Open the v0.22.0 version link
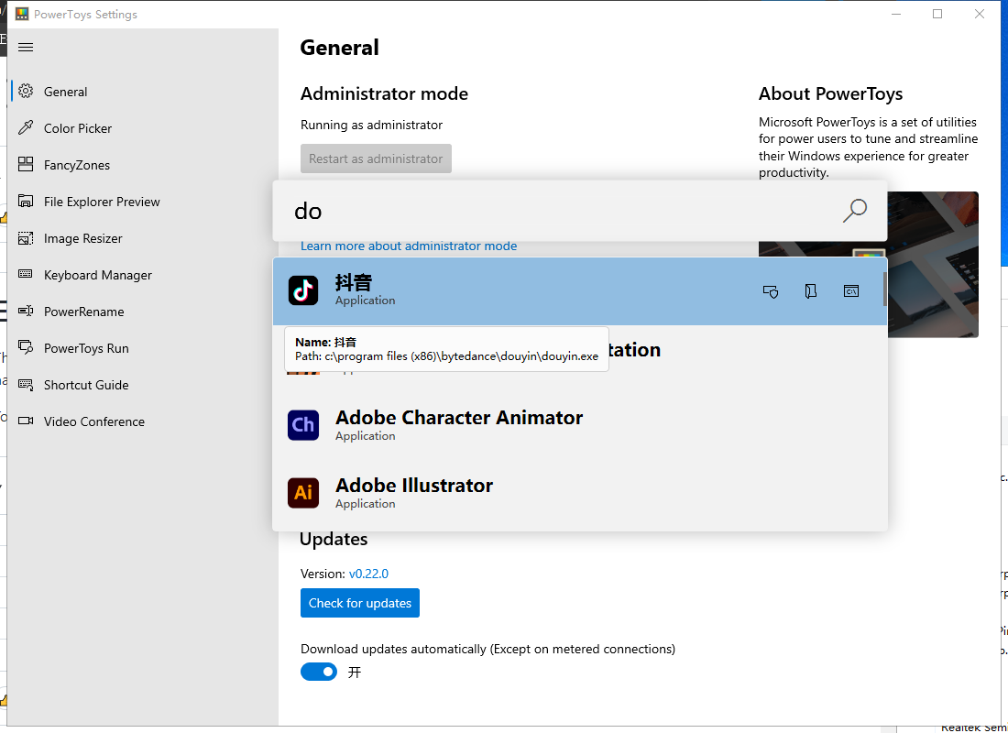Screen dimensions: 1008x733 click(x=368, y=574)
